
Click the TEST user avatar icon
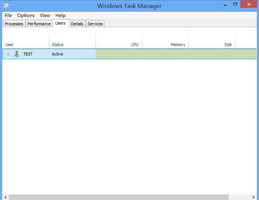[17, 54]
